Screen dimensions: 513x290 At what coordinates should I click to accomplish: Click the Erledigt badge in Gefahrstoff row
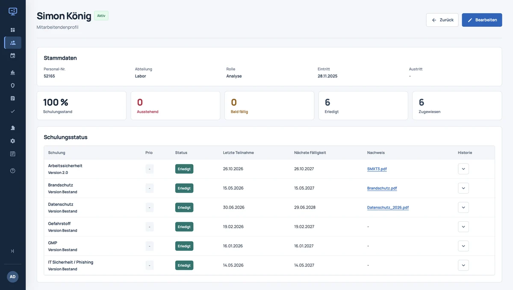[184, 227]
